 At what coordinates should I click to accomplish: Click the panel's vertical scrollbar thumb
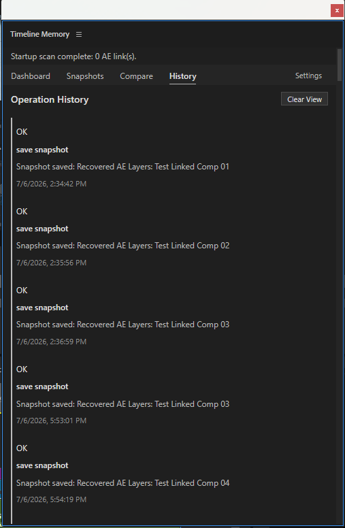tap(340, 65)
